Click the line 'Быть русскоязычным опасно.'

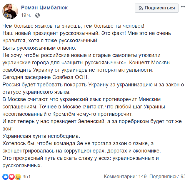coord(39,48)
